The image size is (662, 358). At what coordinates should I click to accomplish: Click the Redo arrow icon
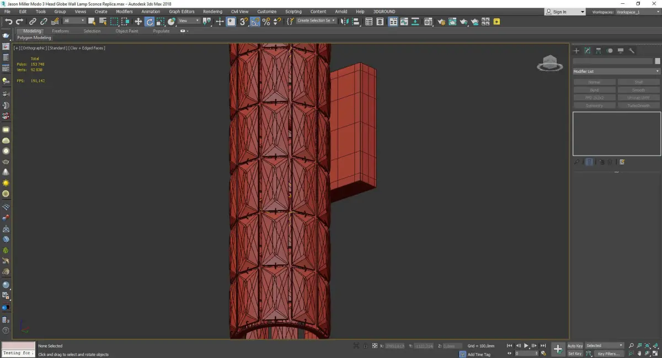pos(19,22)
